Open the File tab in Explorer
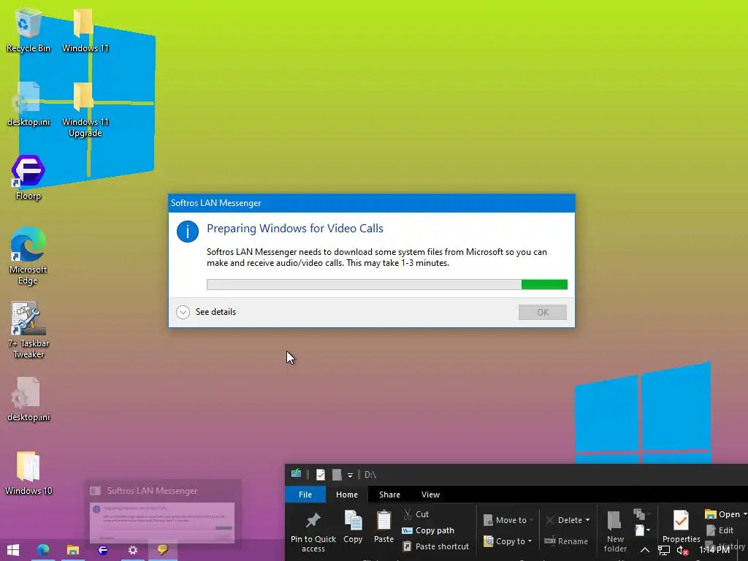 click(305, 495)
